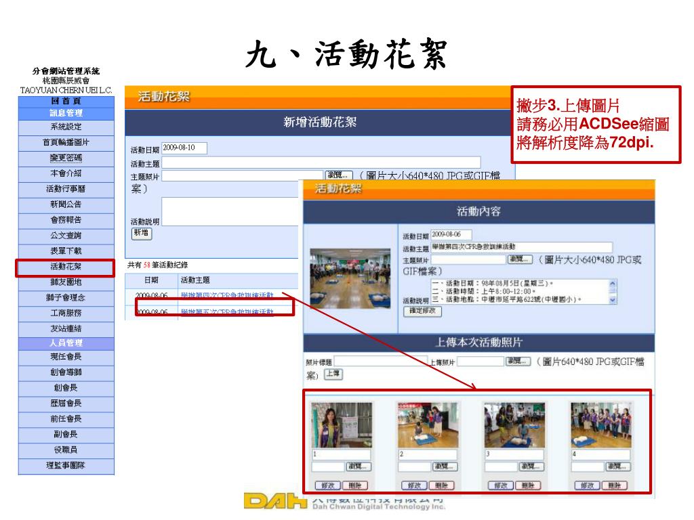Open 回首頁 in the sidebar
This screenshot has width=694, height=520.
pos(66,102)
